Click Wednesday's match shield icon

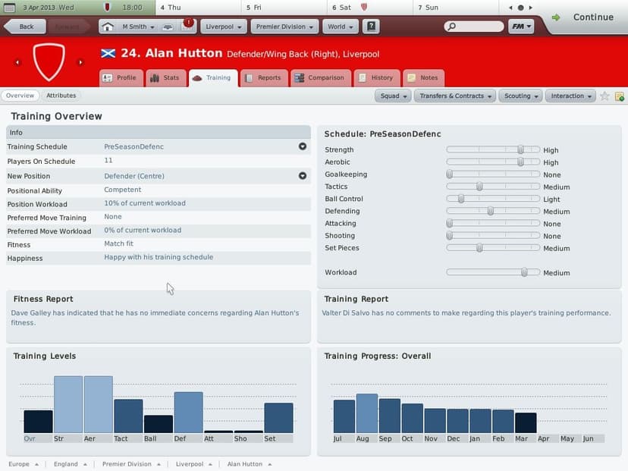point(107,8)
